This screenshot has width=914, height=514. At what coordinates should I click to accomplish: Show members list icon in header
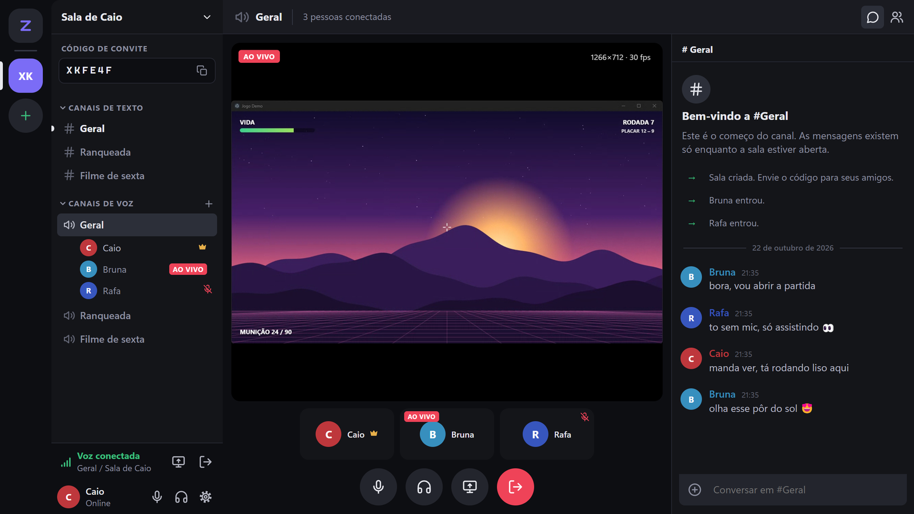point(897,17)
